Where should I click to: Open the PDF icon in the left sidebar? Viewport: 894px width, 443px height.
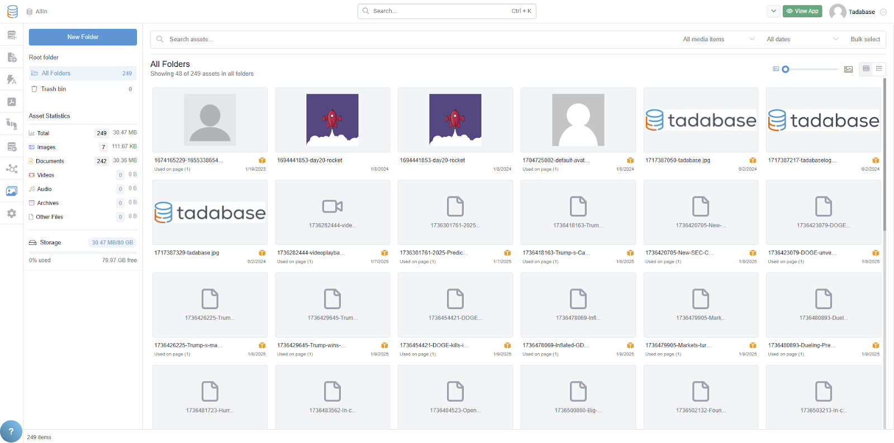(x=12, y=102)
